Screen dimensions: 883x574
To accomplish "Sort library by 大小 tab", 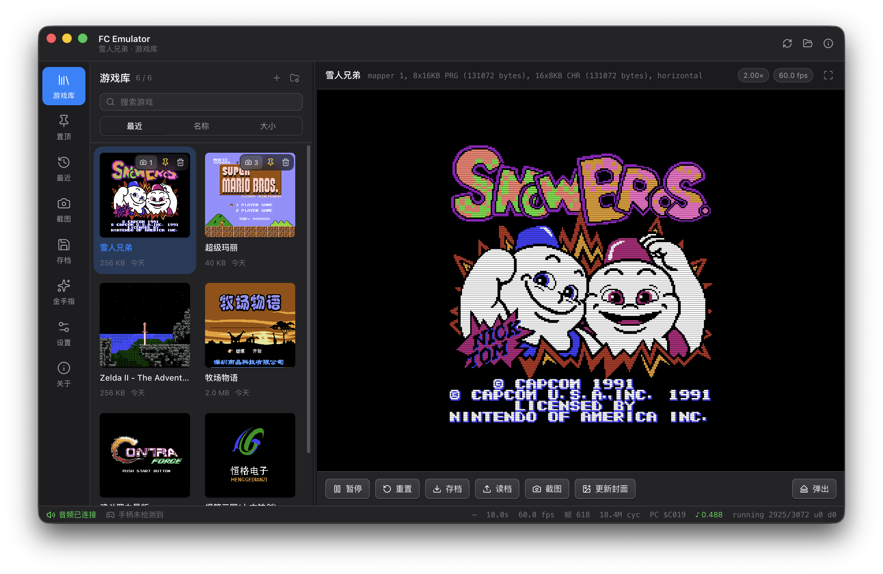I will [x=268, y=126].
